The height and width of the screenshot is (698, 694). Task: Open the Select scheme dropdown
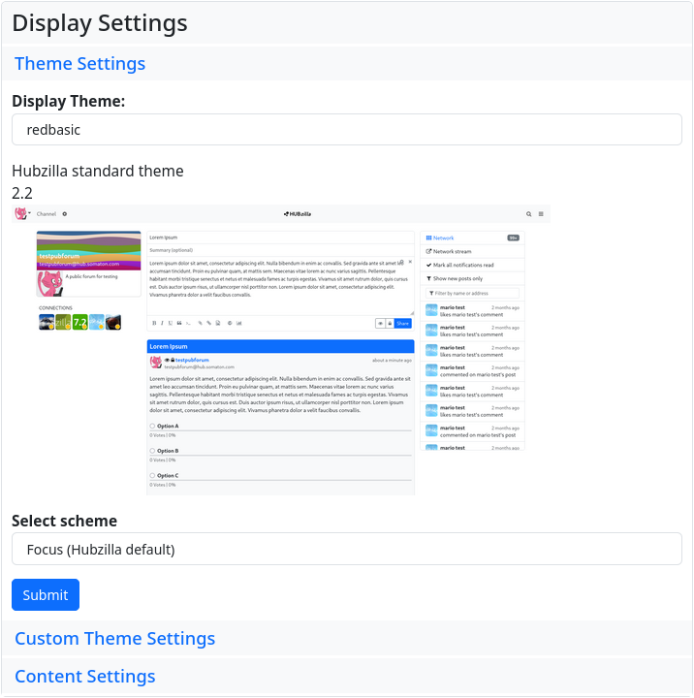click(x=347, y=550)
